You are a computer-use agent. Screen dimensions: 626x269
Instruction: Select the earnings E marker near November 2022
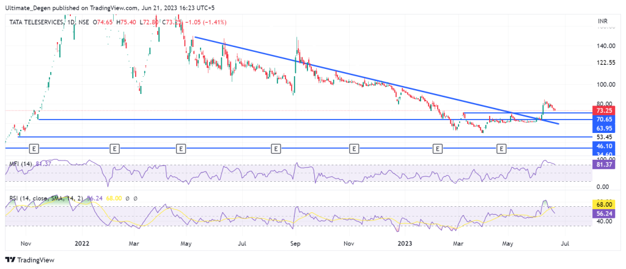point(354,149)
